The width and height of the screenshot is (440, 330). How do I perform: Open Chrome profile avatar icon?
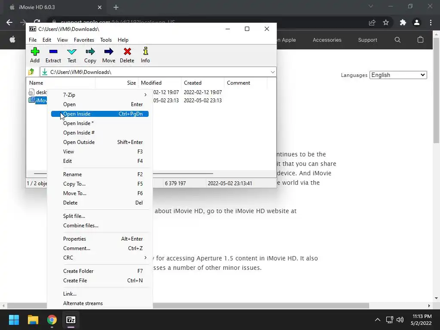(x=417, y=22)
